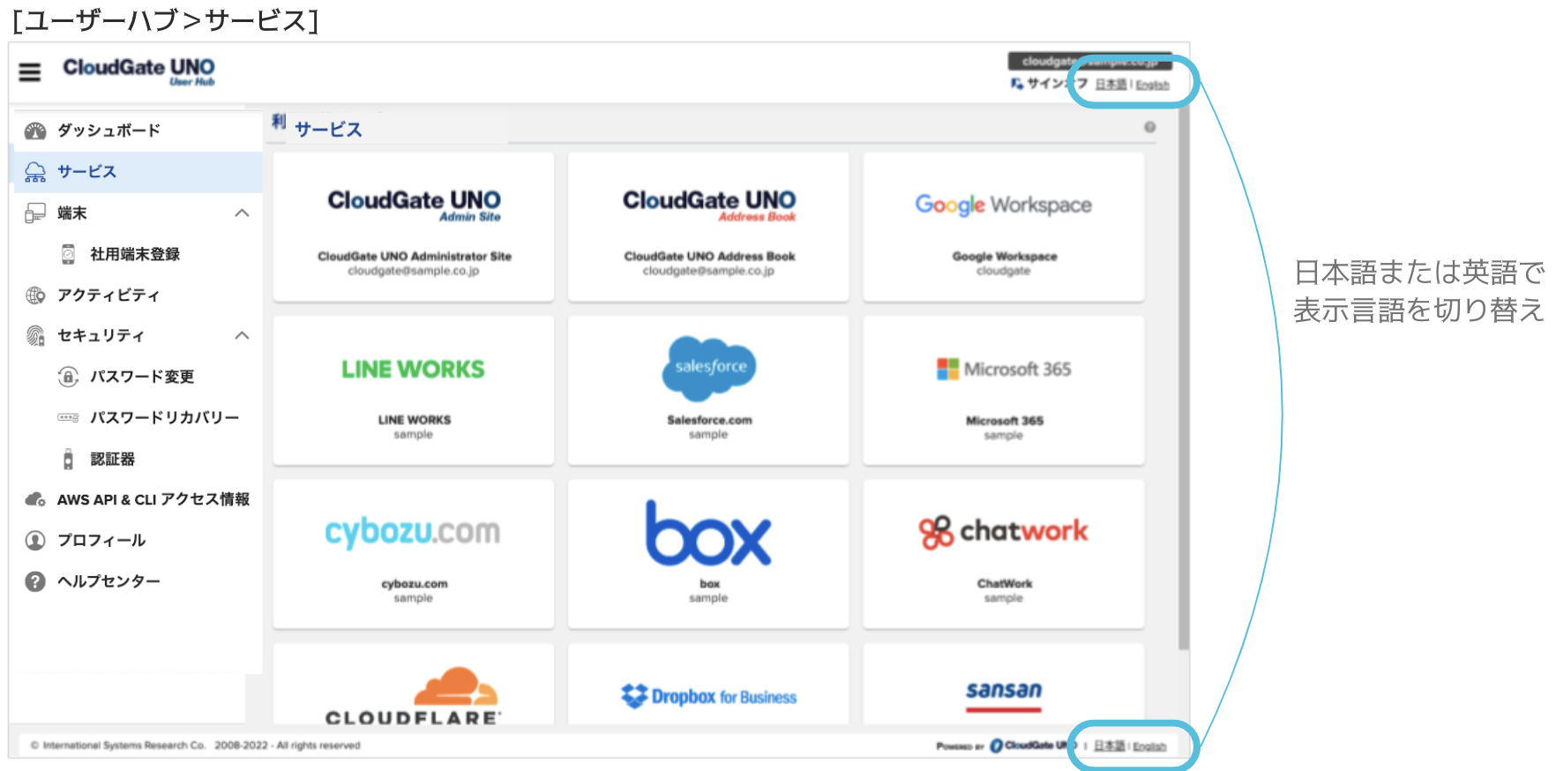Click the パスワード変更 lock icon

68,378
